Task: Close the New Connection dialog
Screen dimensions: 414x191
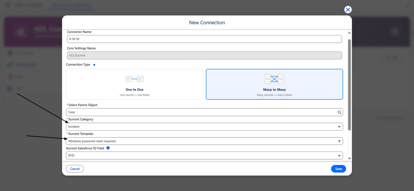Action: point(348,10)
